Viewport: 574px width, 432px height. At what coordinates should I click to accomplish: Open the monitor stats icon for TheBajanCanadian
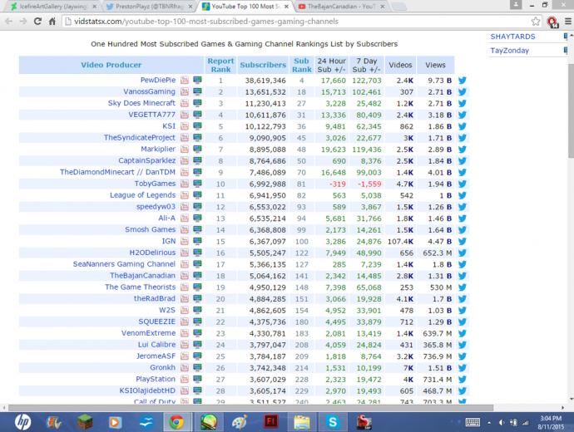pyautogui.click(x=197, y=276)
